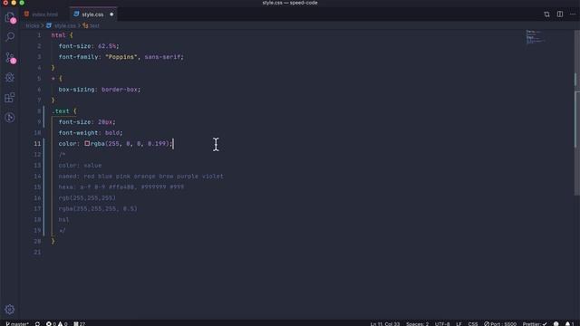Viewport: 580px width, 326px height.
Task: Open the .text symbol breadcrumb
Action: click(91, 26)
